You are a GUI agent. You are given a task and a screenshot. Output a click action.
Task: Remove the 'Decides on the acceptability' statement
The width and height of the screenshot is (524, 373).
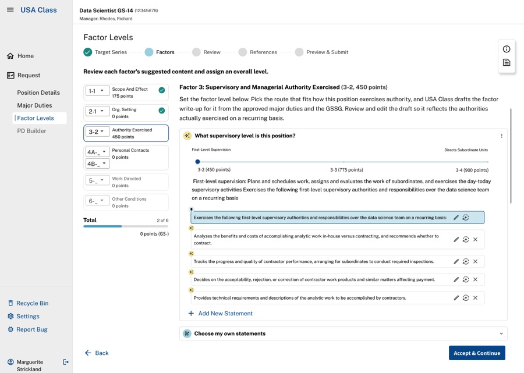pyautogui.click(x=475, y=279)
